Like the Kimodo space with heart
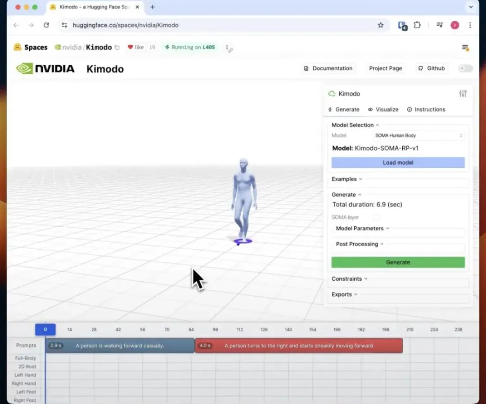This screenshot has height=404, width=486. point(136,47)
